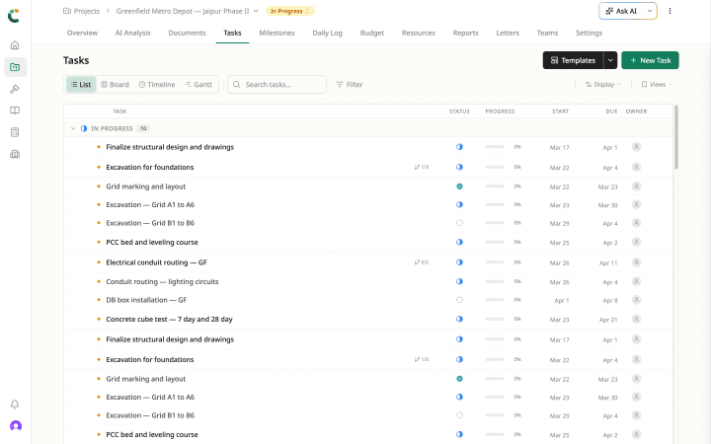Screen dimensions: 711x444
Task: Click status icon of Concrete cube test row
Action: pos(459,319)
